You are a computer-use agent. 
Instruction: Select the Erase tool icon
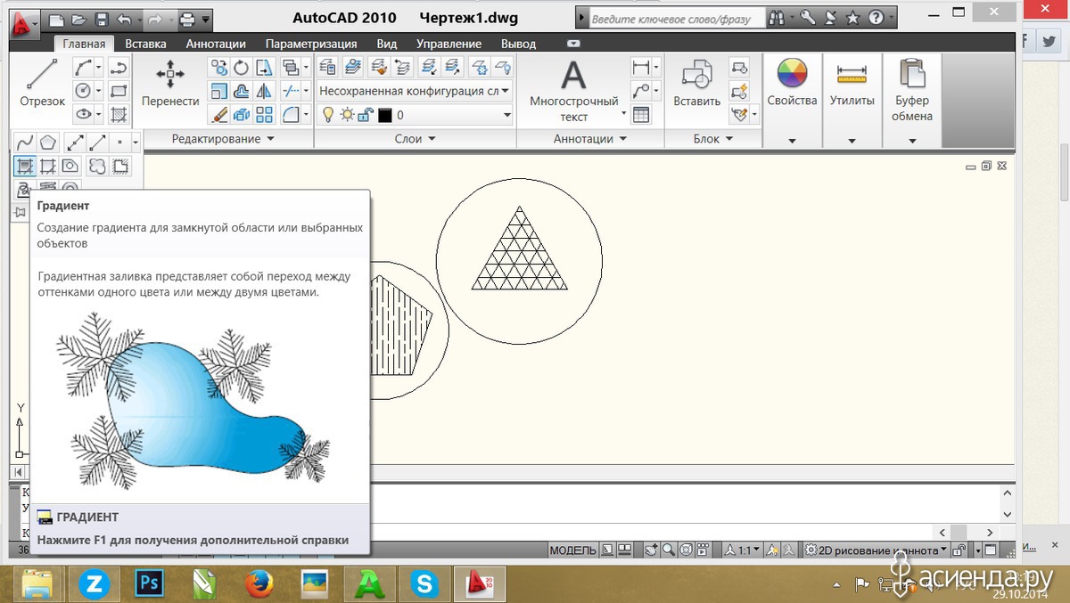(218, 114)
